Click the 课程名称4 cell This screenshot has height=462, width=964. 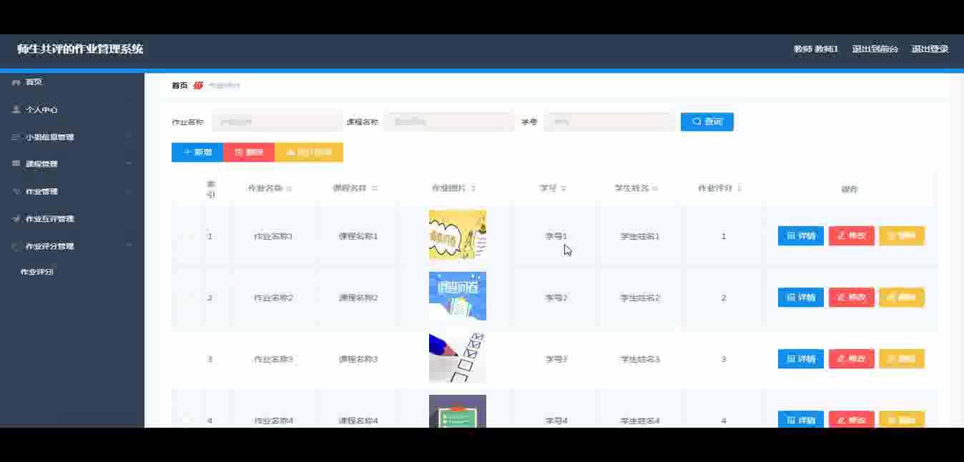coord(358,421)
